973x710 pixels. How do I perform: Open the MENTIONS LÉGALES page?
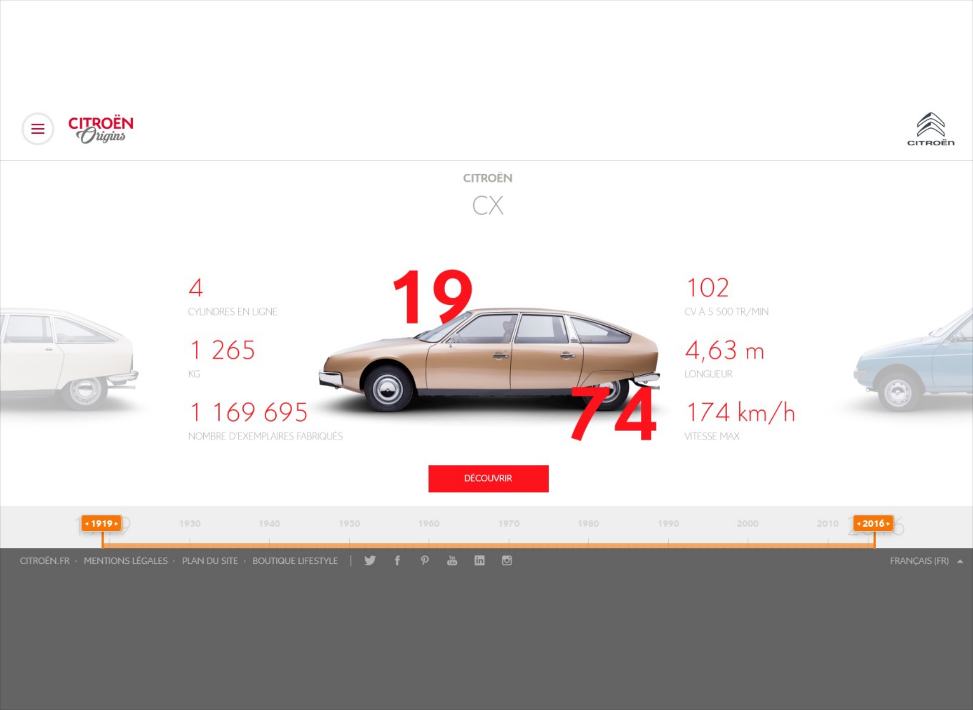click(x=126, y=560)
